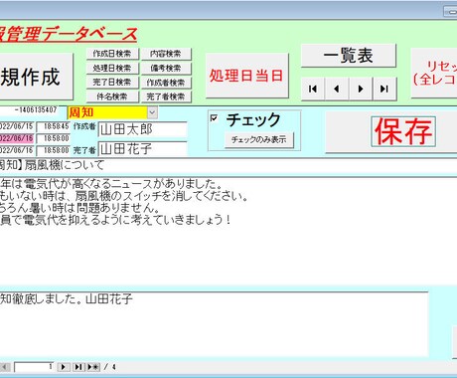Click the completion time field beside 完了者 label
The image size is (457, 378).
pos(54,150)
